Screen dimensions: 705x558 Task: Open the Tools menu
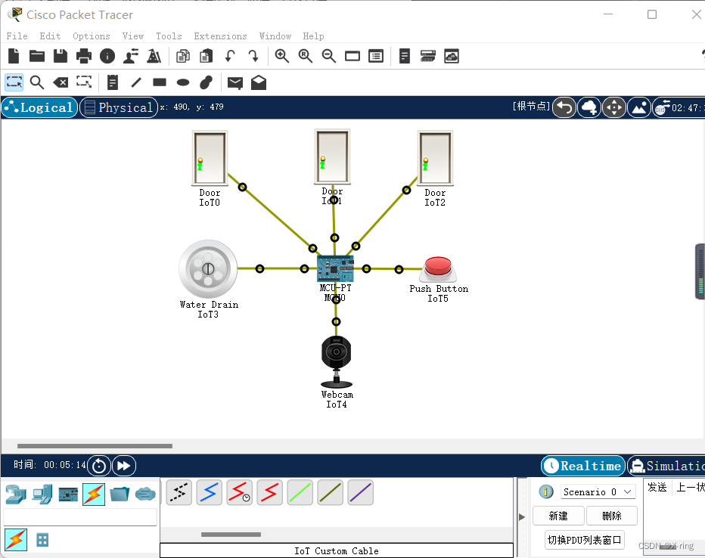[x=169, y=36]
